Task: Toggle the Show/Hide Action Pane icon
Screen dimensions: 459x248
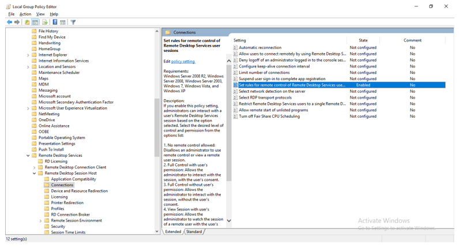Action: (63, 22)
